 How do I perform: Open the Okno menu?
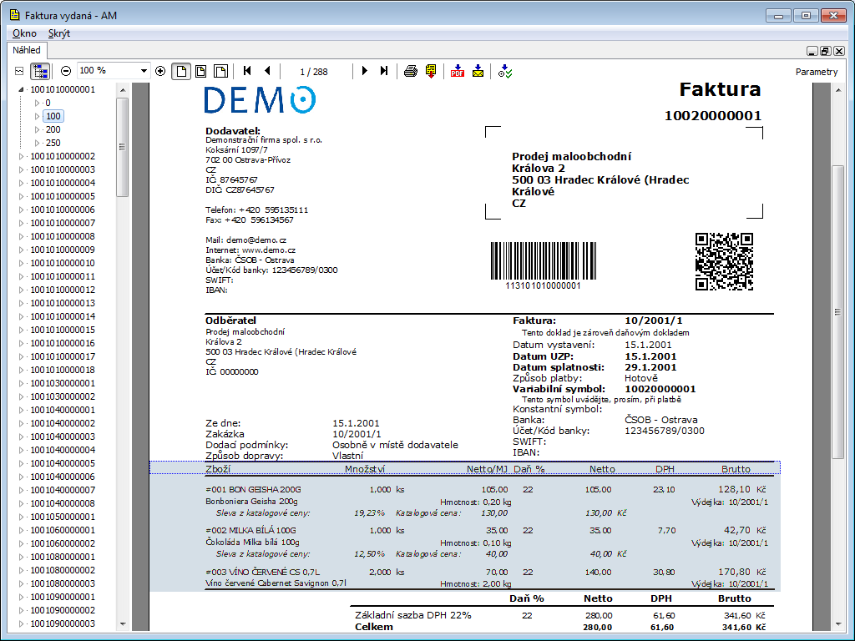tap(24, 33)
